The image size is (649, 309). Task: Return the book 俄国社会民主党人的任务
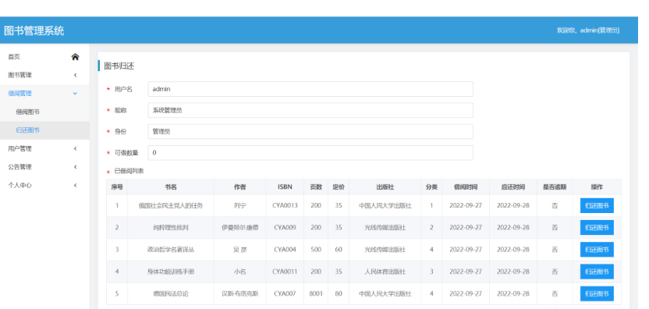[597, 205]
